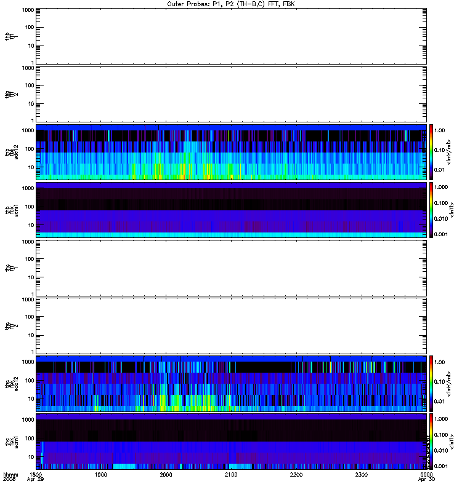Click the <|nT|> unit label of thb scm1
Image resolution: width=462 pixels, height=492 pixels.
coord(452,210)
